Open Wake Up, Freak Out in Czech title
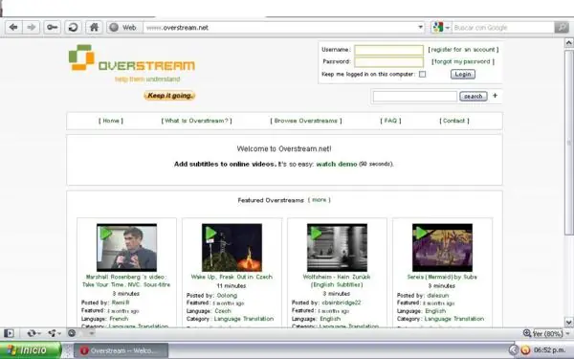The height and width of the screenshot is (359, 574). (x=232, y=277)
